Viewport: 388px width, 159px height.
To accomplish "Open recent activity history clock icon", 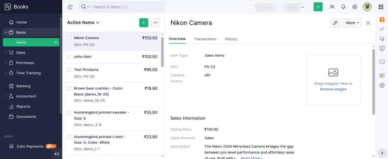I will pos(70,7).
